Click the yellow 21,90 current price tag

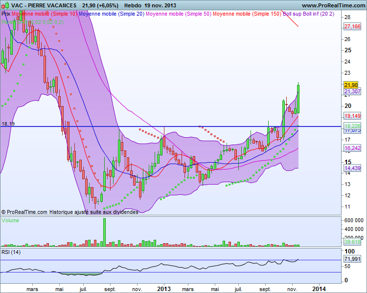pos(351,85)
